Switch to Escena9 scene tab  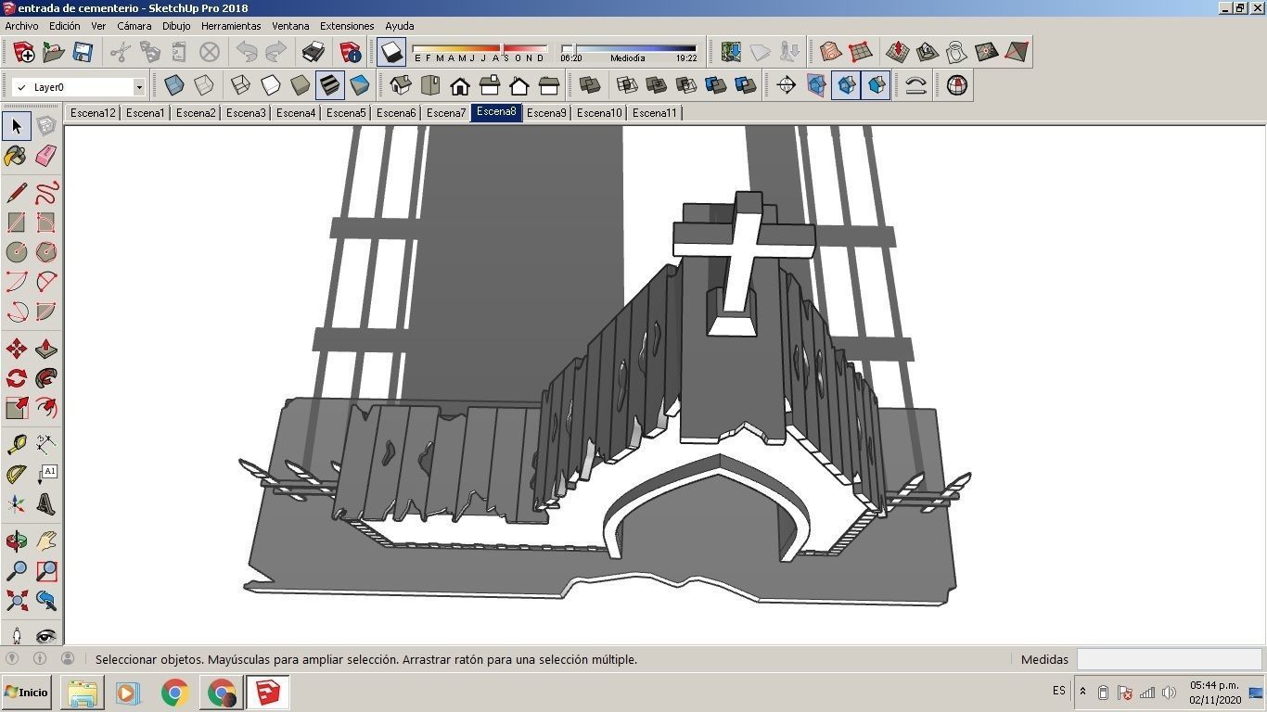[x=546, y=113]
